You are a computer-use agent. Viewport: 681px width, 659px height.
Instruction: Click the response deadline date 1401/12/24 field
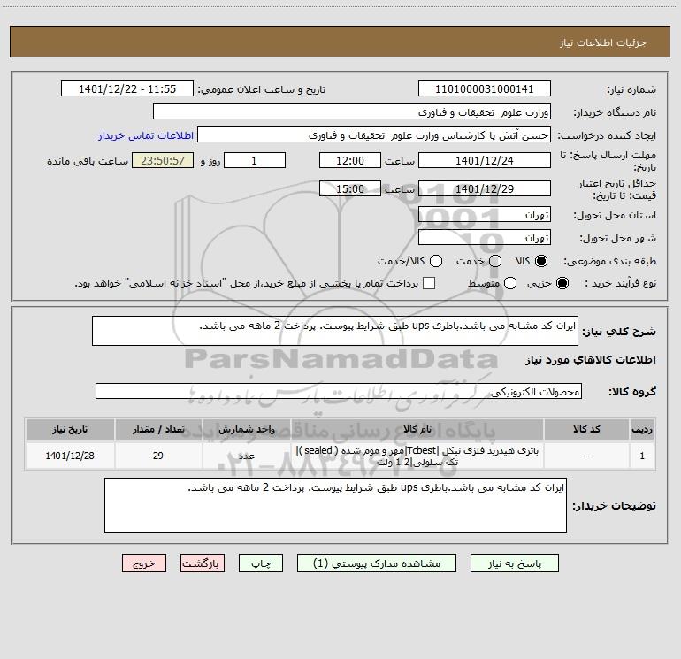485,160
